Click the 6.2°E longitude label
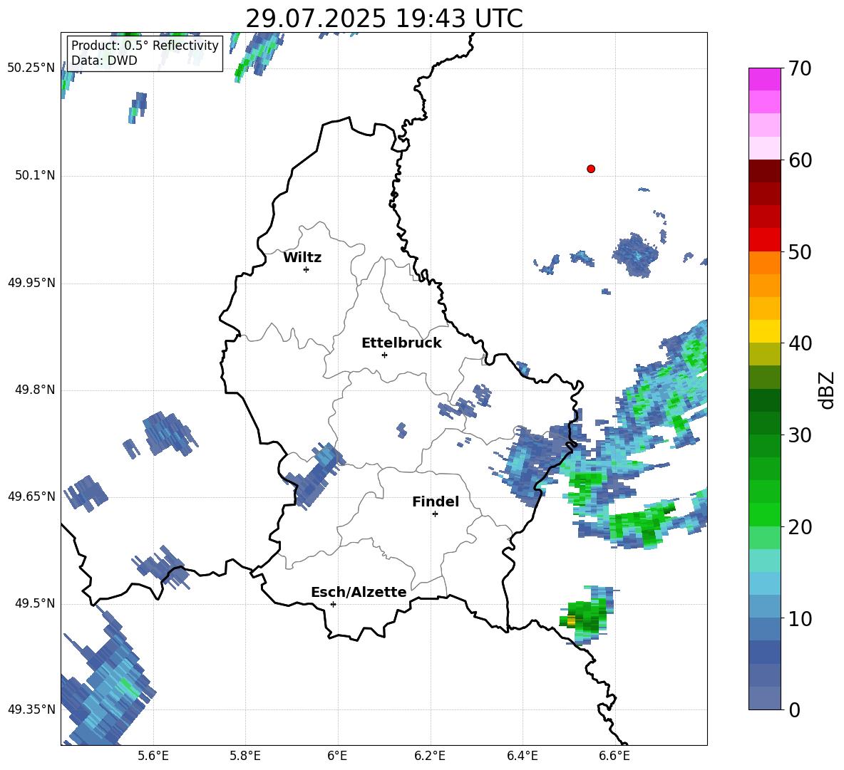 point(430,756)
